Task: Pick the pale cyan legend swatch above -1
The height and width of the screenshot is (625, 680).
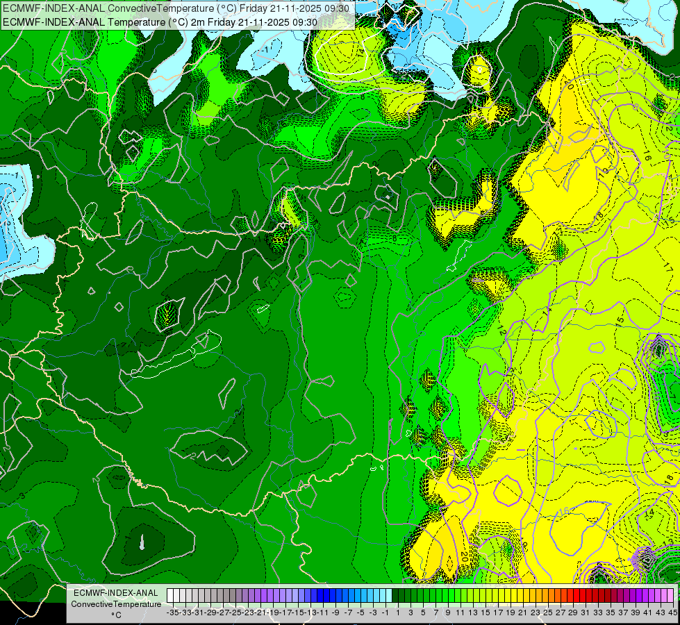Action: 383,596
